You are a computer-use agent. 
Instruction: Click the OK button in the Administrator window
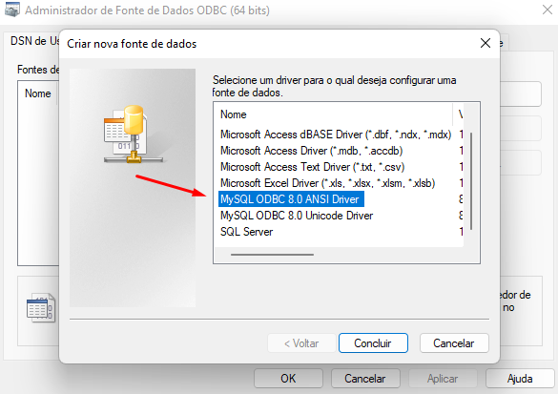click(288, 379)
